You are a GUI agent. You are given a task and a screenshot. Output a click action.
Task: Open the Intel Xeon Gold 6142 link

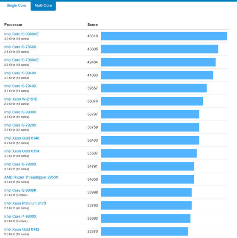coord(22,230)
